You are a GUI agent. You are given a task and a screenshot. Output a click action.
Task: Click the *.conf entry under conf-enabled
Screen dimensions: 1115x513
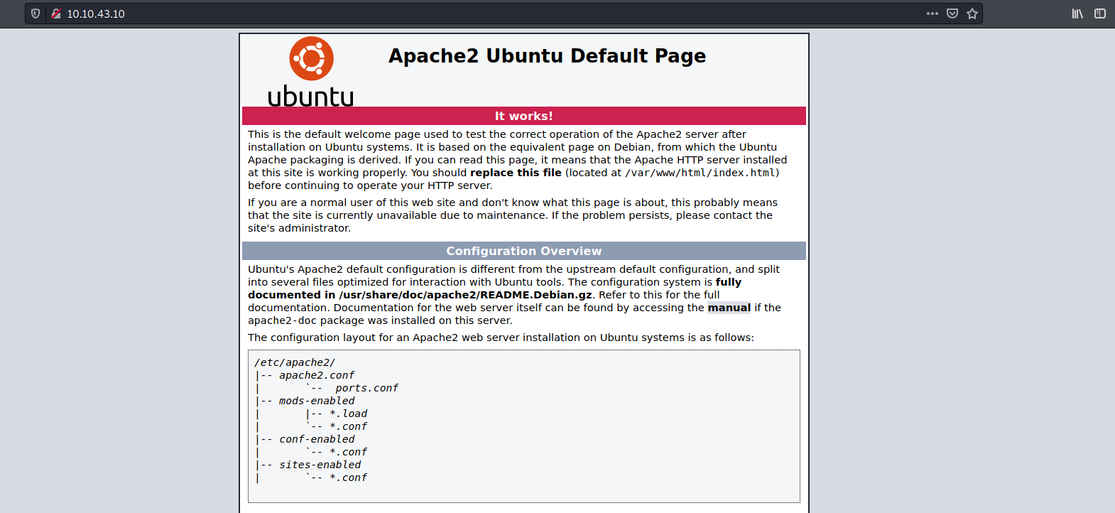[x=348, y=452]
